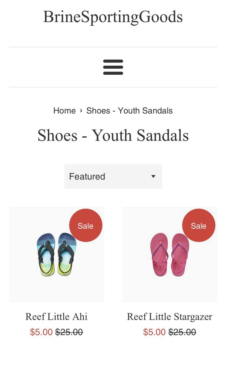Click the Sale badge on Reef Little Stargazer

click(x=198, y=226)
